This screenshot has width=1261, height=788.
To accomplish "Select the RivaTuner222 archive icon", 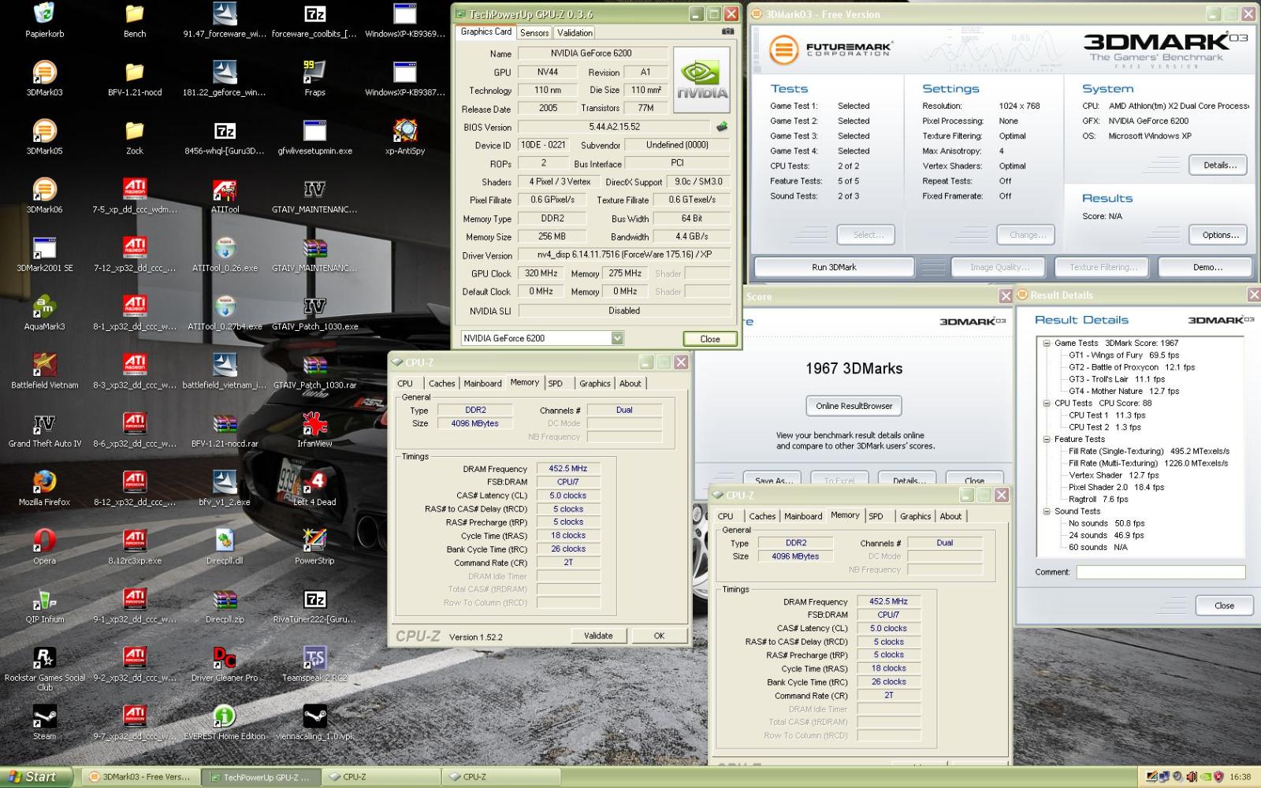I will 314,605.
